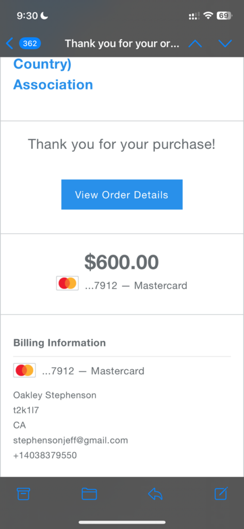Tap the back chevron to the inbox
The width and height of the screenshot is (244, 529).
(x=9, y=43)
